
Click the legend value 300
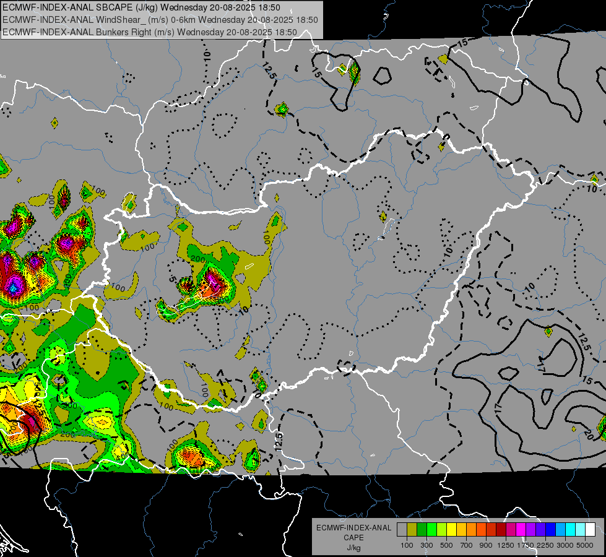click(x=426, y=545)
